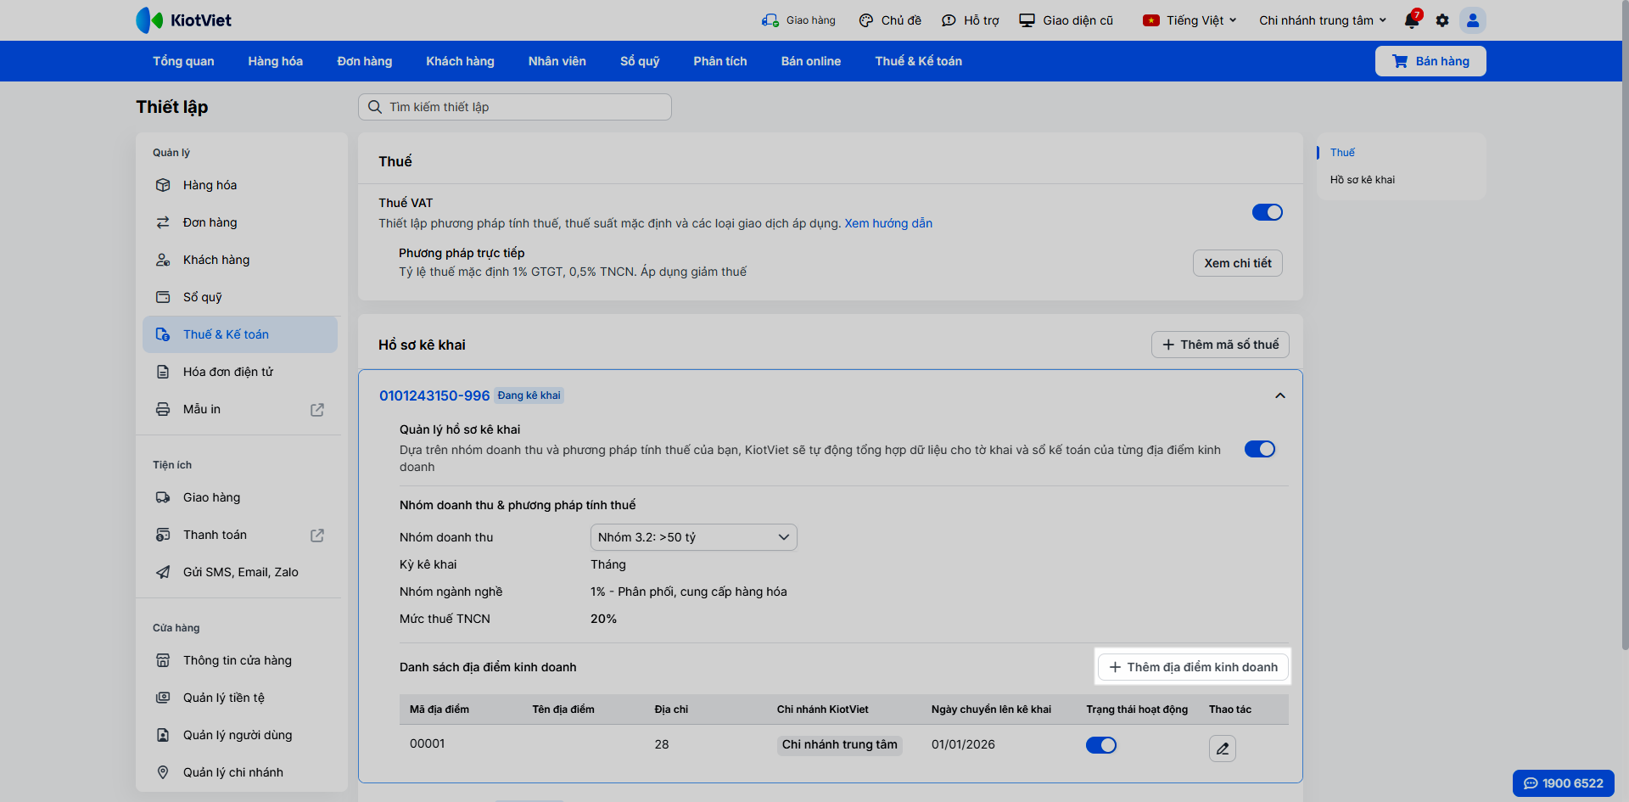Click the Hàng hóa box icon in sidebar

coord(163,185)
